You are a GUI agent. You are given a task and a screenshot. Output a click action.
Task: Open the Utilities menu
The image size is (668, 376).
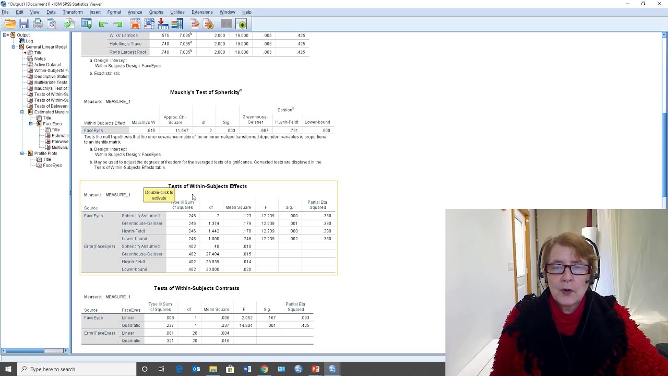[x=177, y=12]
